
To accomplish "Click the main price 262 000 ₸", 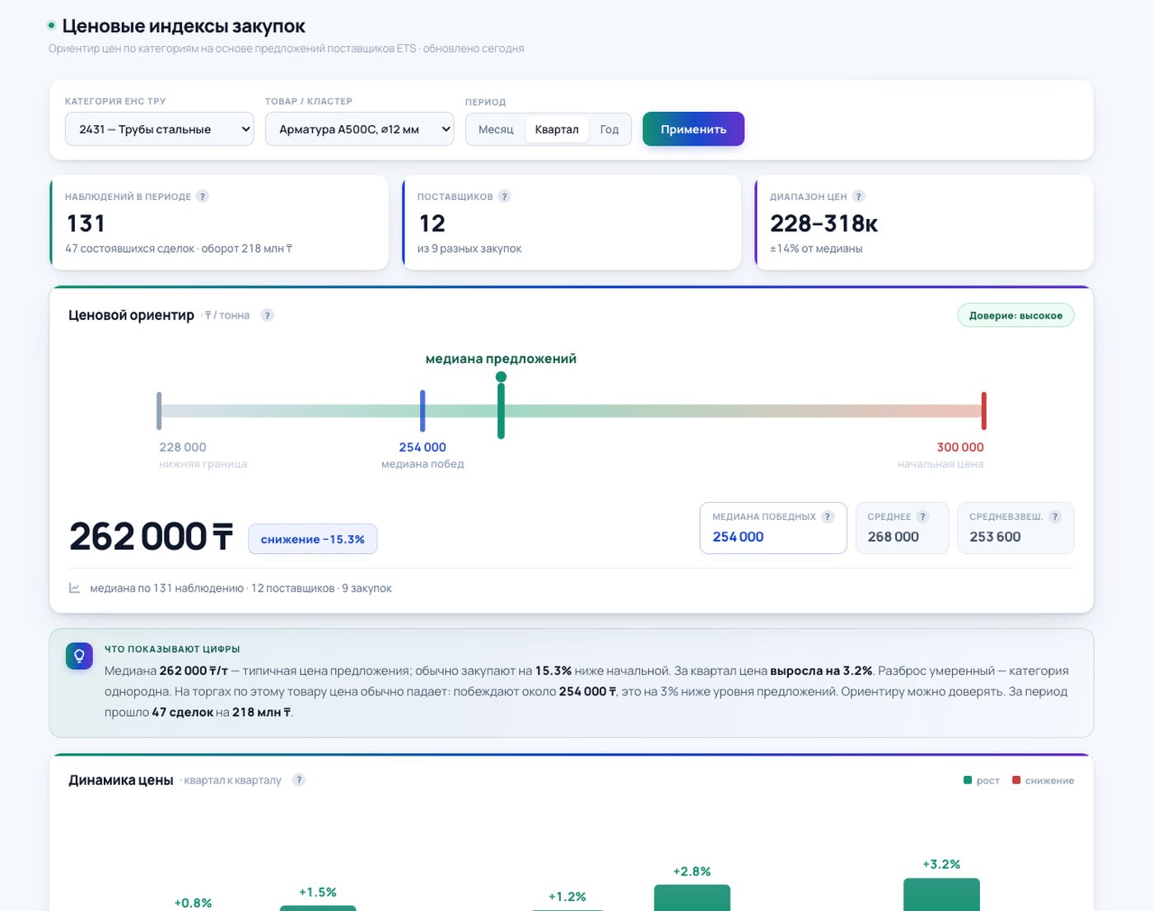I will (152, 537).
